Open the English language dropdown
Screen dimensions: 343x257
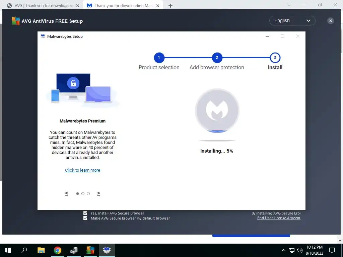(x=292, y=20)
